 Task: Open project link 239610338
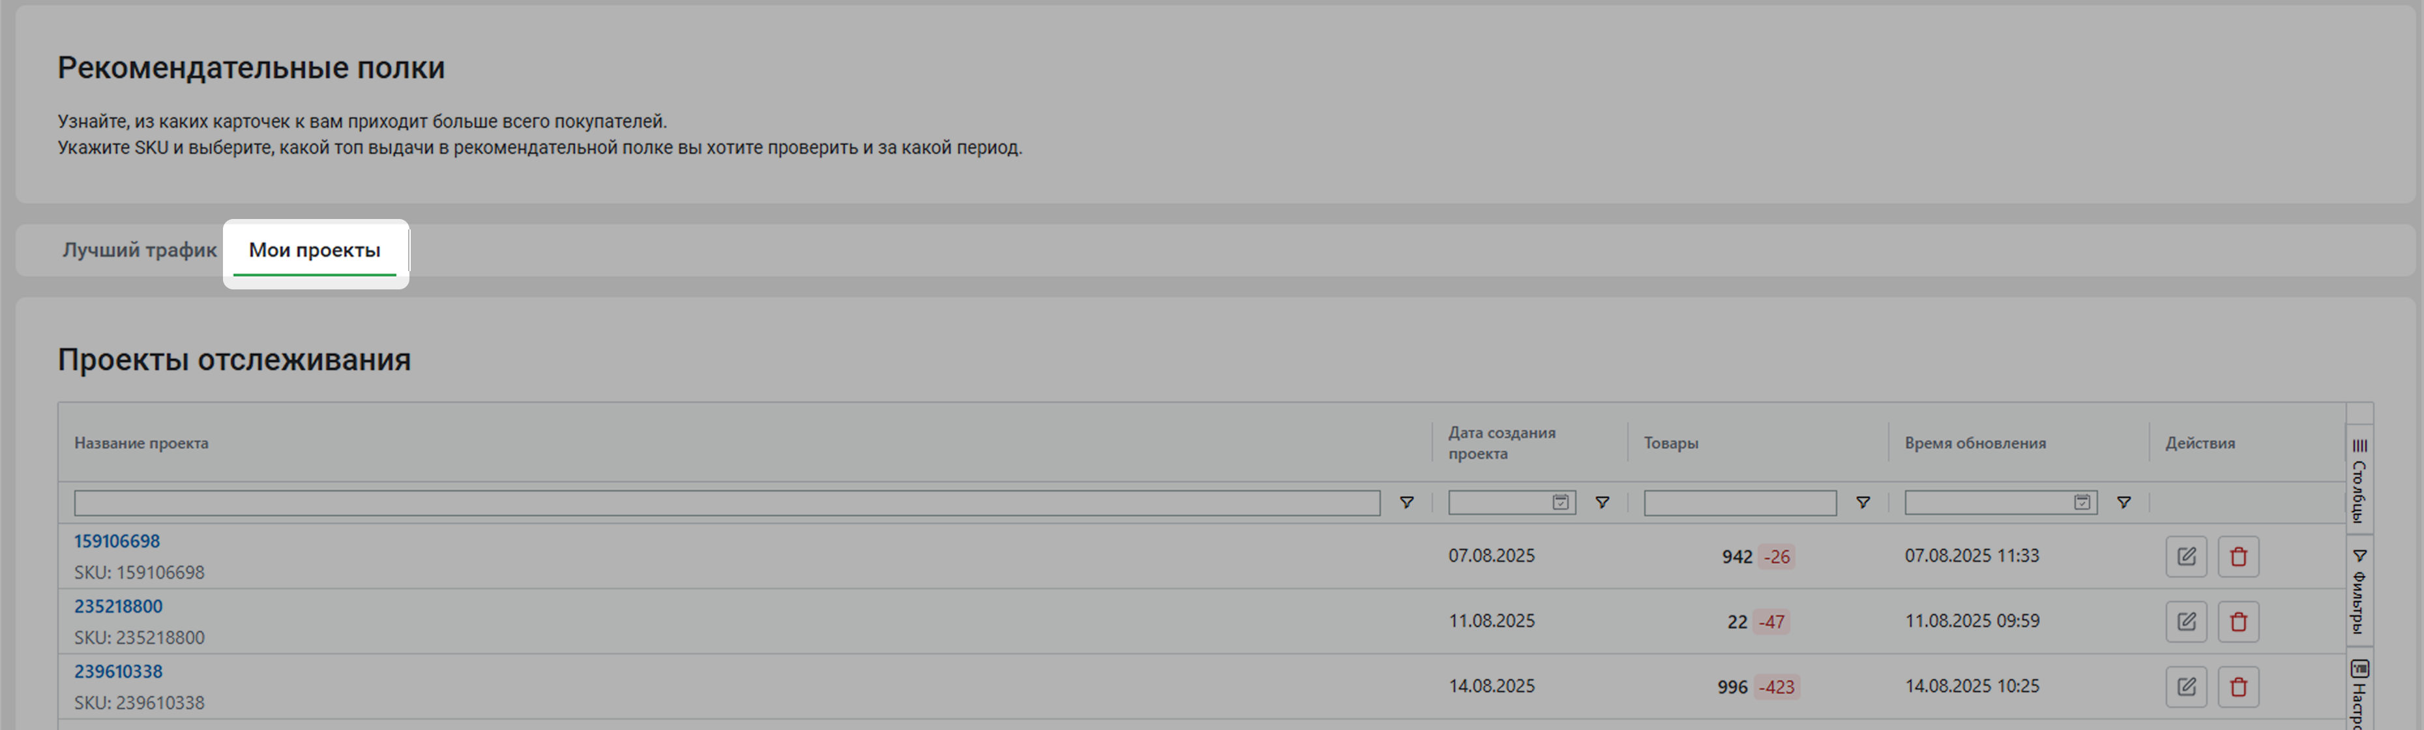117,672
